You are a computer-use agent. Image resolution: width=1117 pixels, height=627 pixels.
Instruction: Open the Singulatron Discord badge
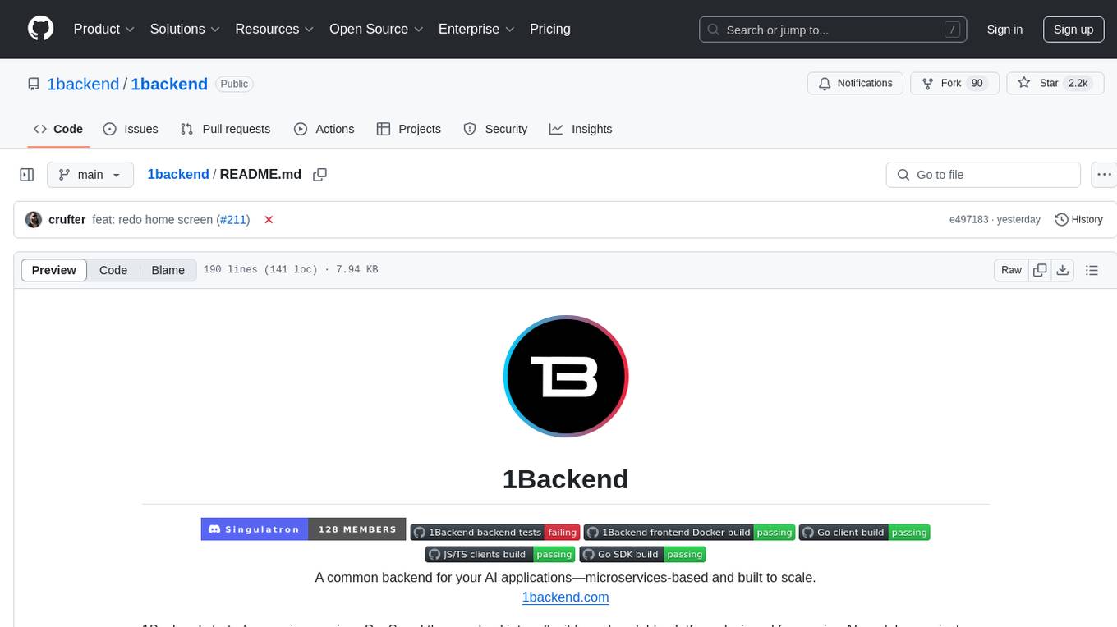304,529
